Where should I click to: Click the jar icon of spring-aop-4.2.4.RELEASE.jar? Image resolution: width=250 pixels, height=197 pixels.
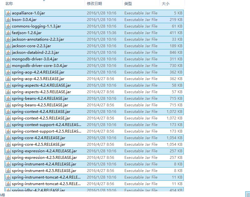[8, 72]
